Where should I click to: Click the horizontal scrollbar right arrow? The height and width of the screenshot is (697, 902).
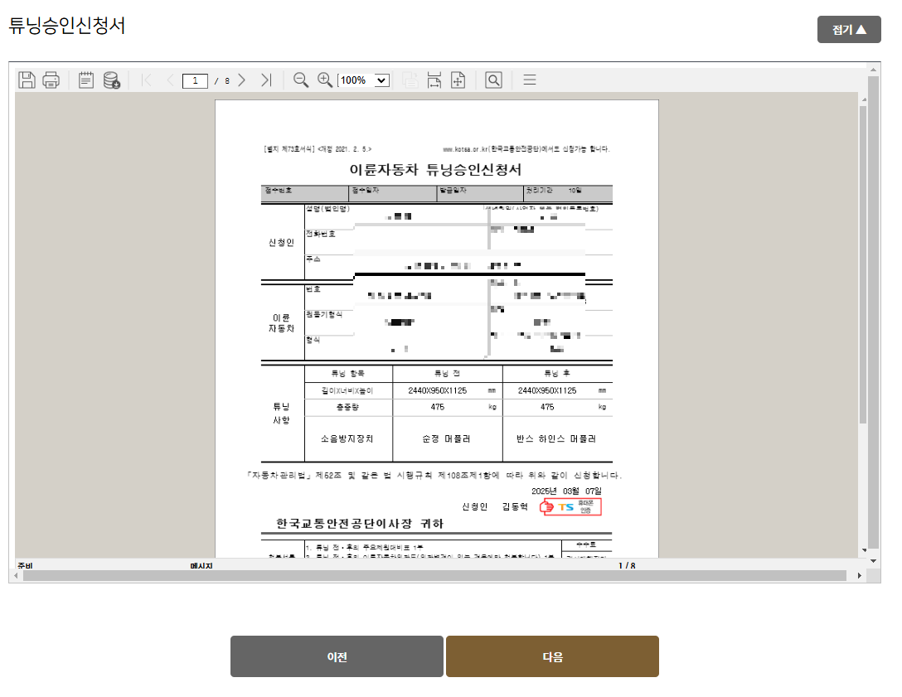(x=860, y=576)
